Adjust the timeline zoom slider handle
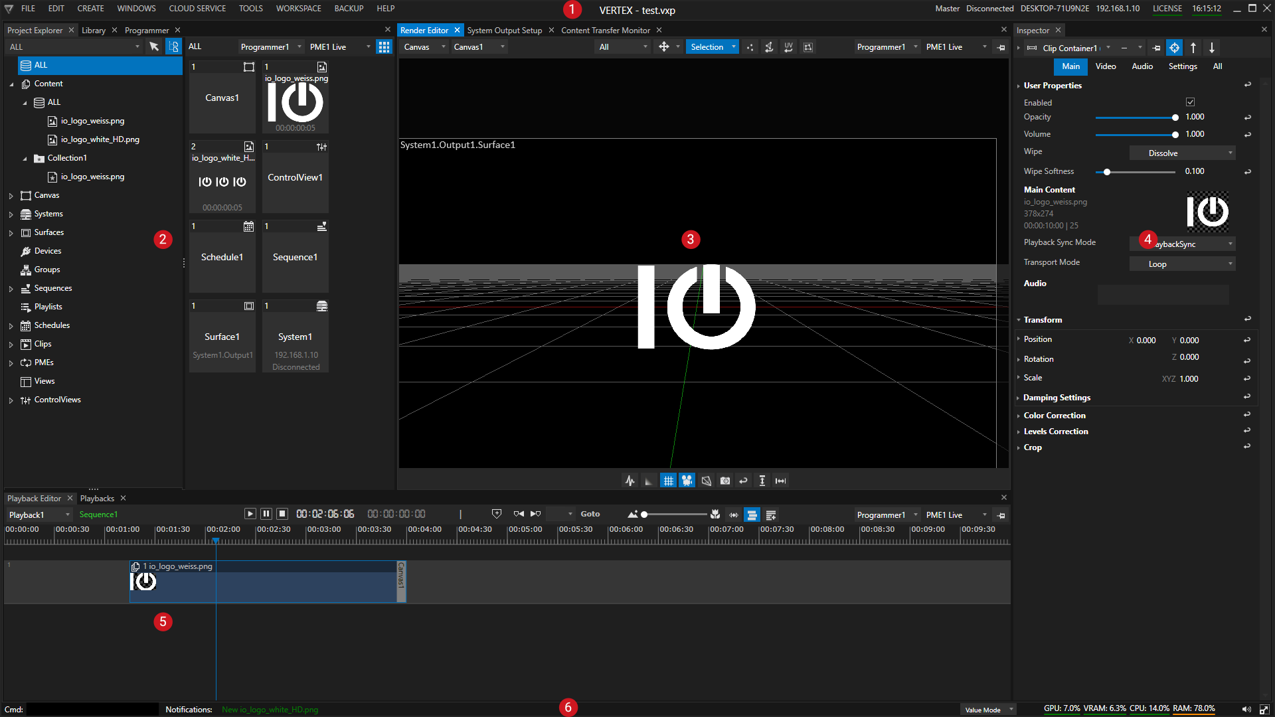 pos(643,515)
